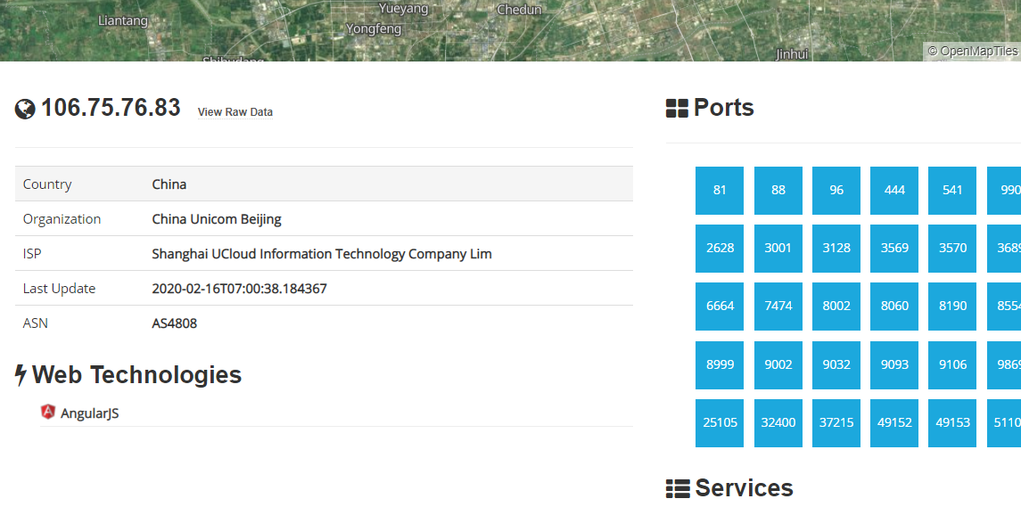Viewport: 1021px width, 507px height.
Task: Select port 49152 tile
Action: tap(894, 423)
